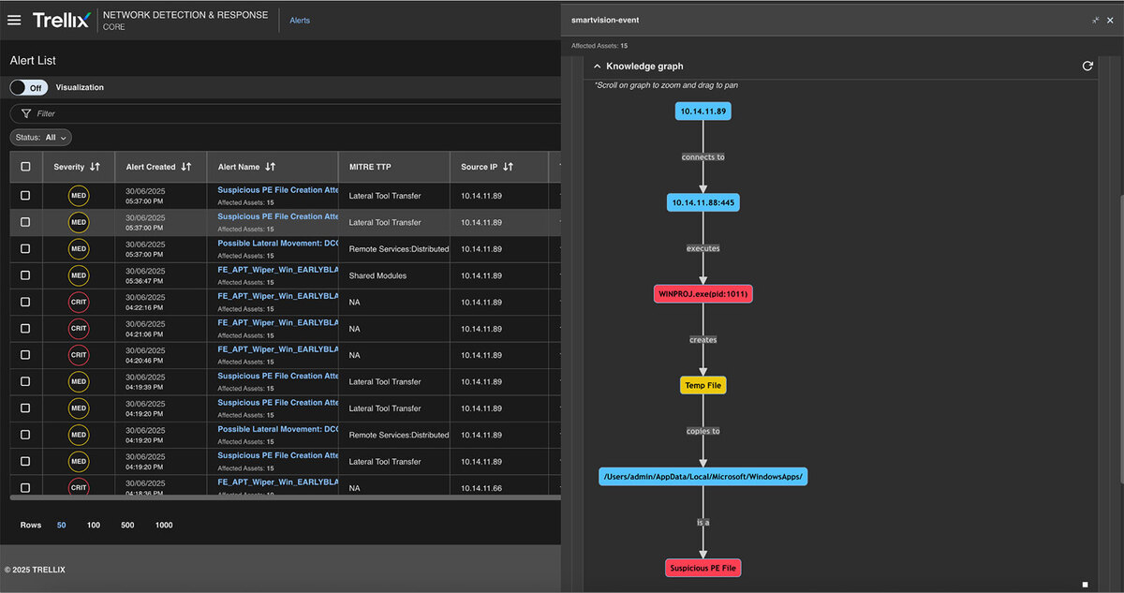The image size is (1124, 593).
Task: Click the CRIT severity badge of 04:22:16 PM alert
Action: point(79,302)
